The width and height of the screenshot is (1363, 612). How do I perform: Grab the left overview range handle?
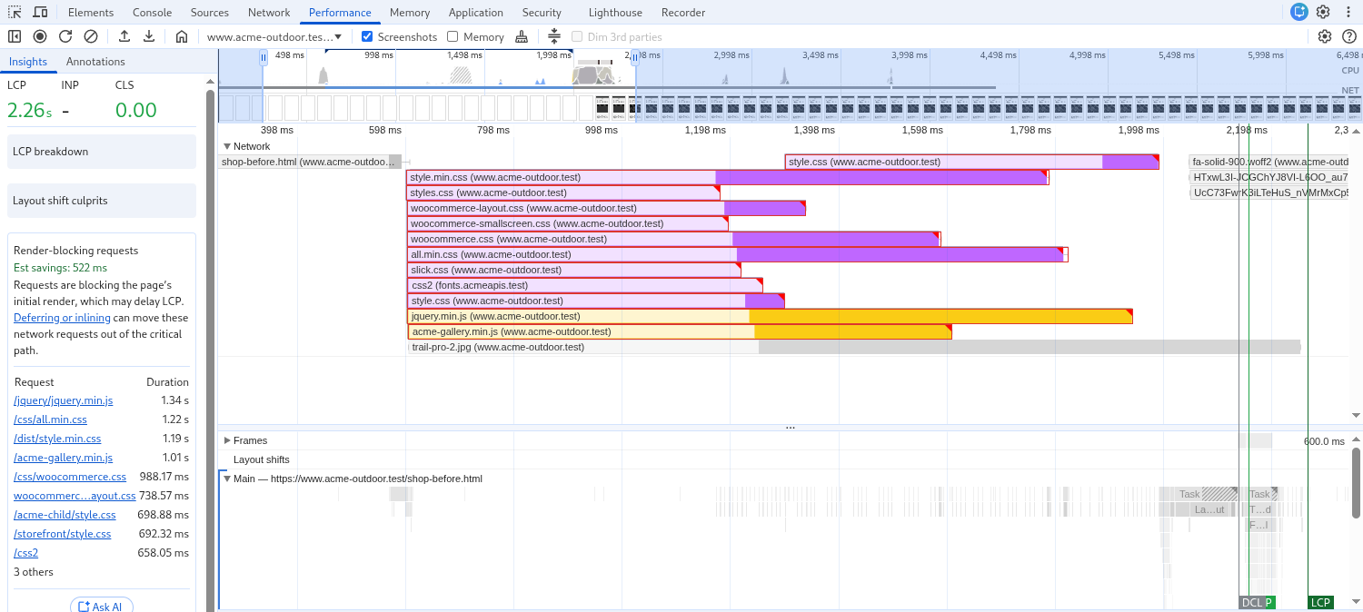click(264, 57)
